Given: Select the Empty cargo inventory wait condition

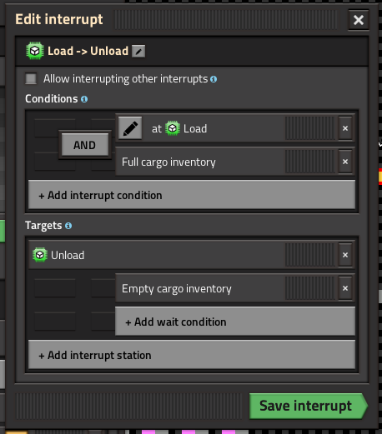Looking at the screenshot, I should (x=235, y=288).
